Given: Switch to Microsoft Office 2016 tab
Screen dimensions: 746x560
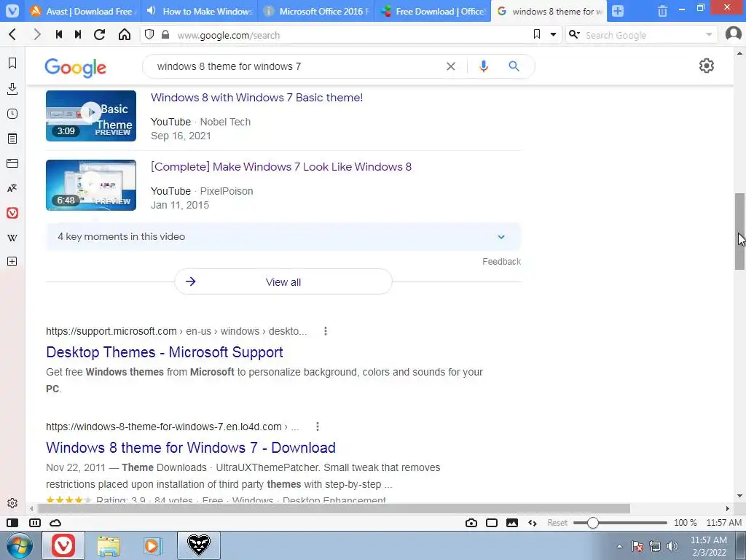Looking at the screenshot, I should pyautogui.click(x=316, y=11).
